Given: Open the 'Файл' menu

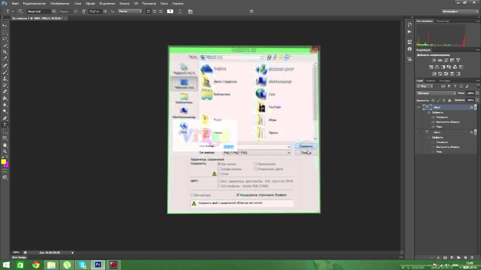Looking at the screenshot, I should (x=15, y=3).
